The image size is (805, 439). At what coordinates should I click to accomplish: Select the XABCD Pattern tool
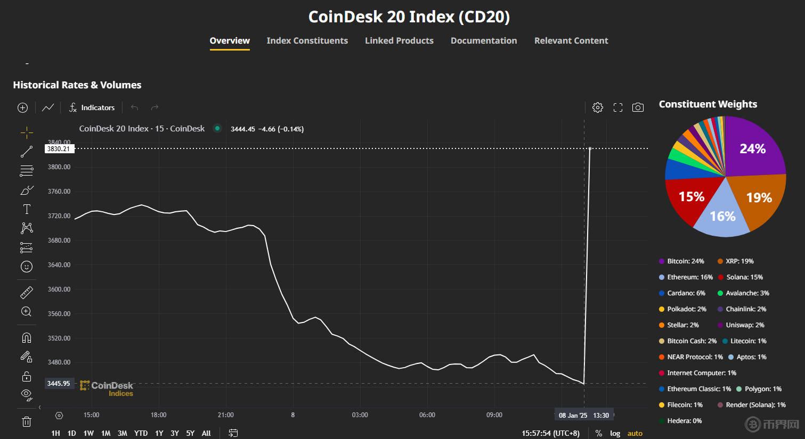26,228
